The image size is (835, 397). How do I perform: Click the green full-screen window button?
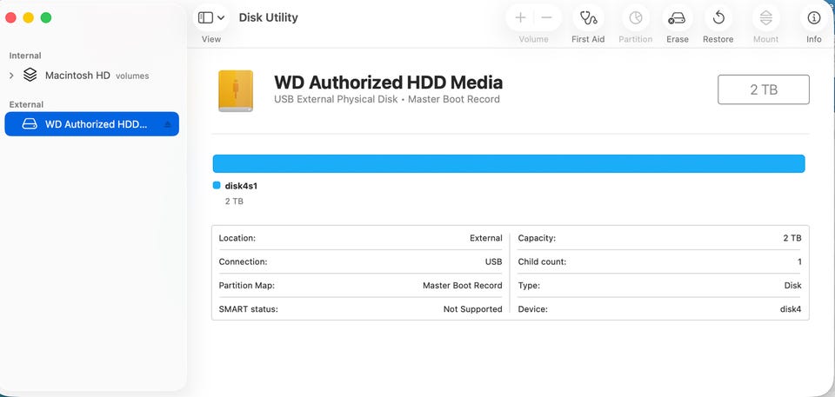[46, 17]
